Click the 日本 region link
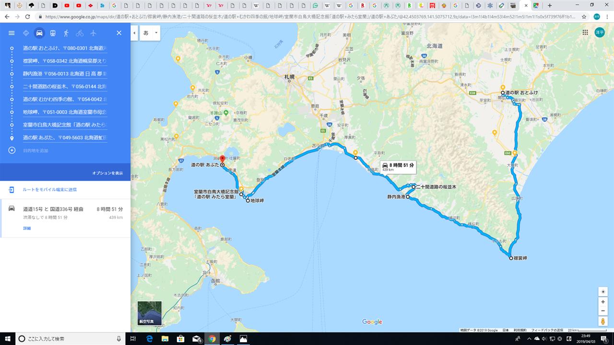 click(x=506, y=330)
